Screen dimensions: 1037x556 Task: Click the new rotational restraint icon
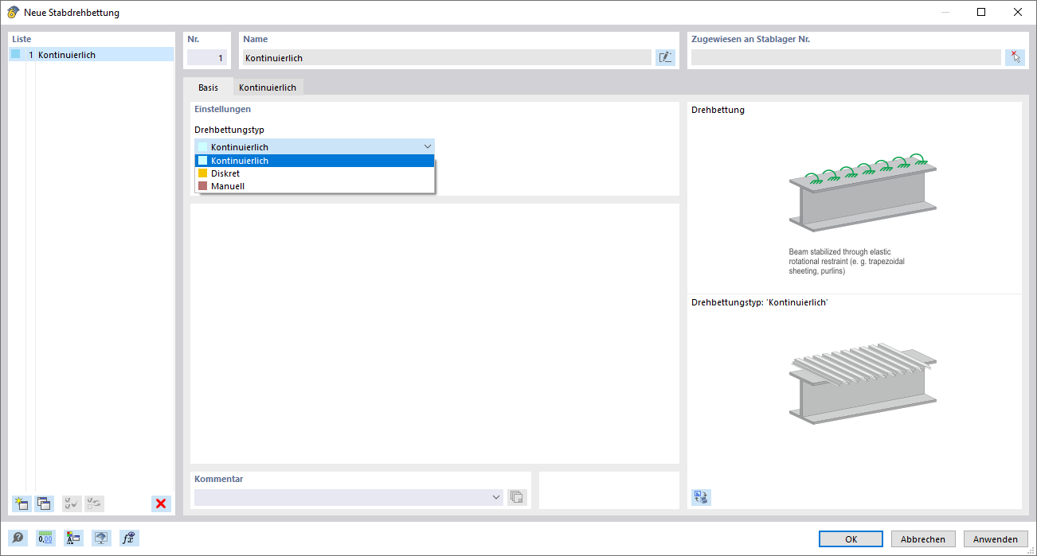(22, 504)
